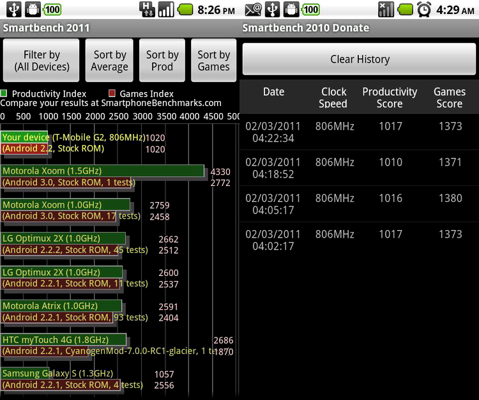Image resolution: width=479 pixels, height=400 pixels.
Task: Select Motorola Xoom (1.0GHz) entry
Action: pyautogui.click(x=65, y=204)
